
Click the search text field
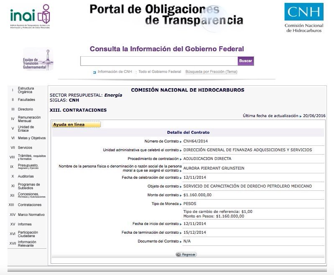point(159,61)
